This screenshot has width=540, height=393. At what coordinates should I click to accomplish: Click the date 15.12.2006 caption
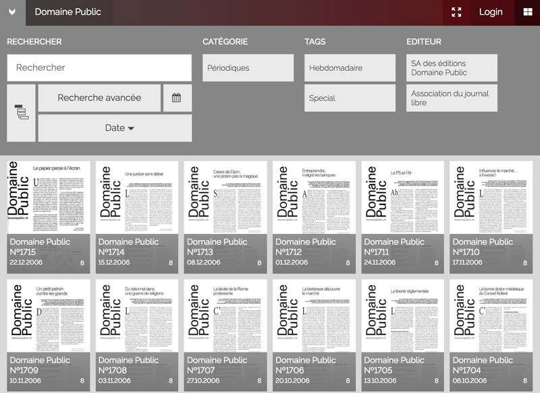[114, 262]
